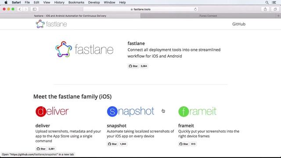
Task: Reload the page with refresh icon
Action: (x=195, y=9)
